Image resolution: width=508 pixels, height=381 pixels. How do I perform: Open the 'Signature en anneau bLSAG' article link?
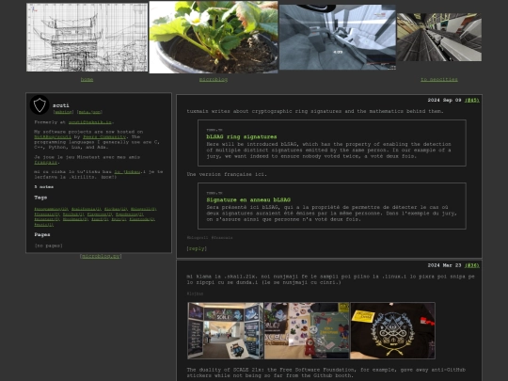click(x=248, y=199)
